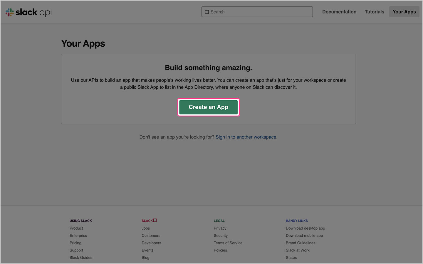
Task: Open the Privacy link under LEGAL
Action: [x=220, y=228]
